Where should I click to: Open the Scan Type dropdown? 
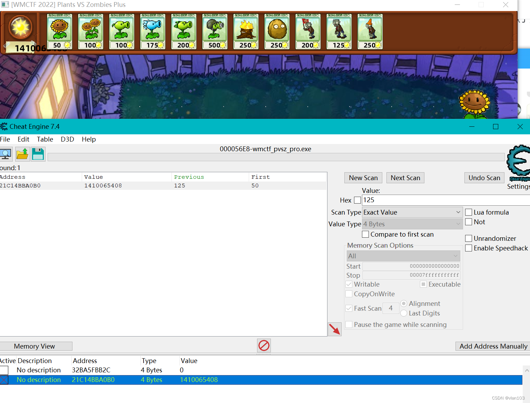tap(412, 212)
